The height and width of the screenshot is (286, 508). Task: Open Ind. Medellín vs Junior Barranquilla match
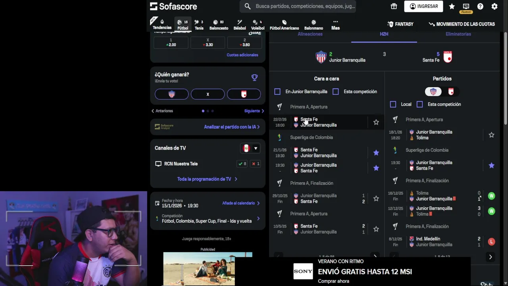tap(441, 242)
